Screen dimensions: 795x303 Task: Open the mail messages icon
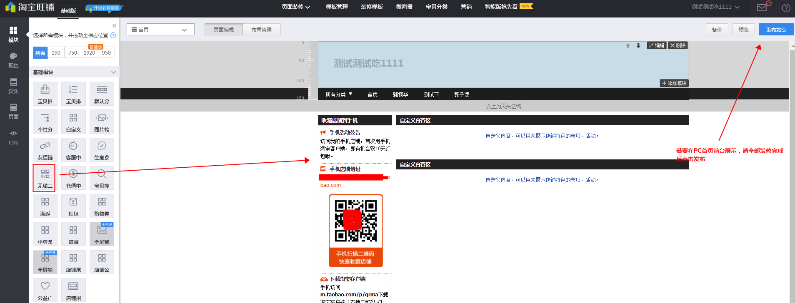click(x=762, y=7)
